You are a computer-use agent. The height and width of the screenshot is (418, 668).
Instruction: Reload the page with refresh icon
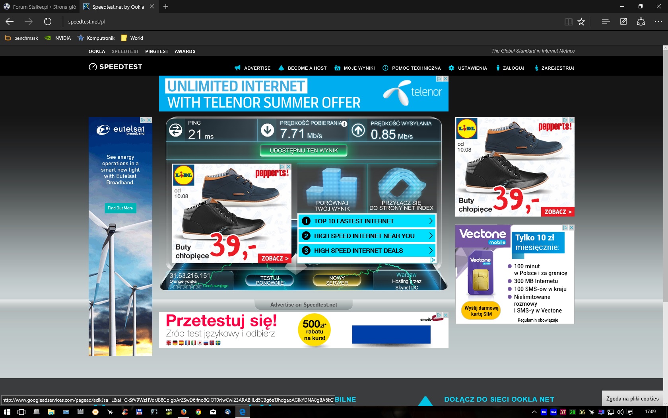tap(48, 21)
